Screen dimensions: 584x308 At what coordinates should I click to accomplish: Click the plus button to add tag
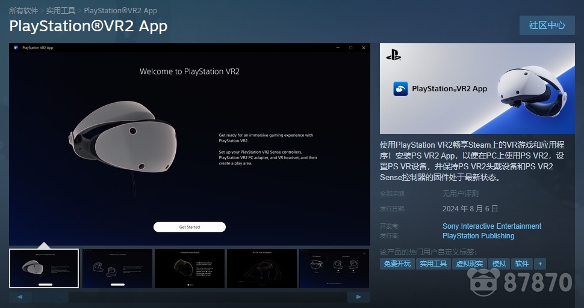[540, 264]
